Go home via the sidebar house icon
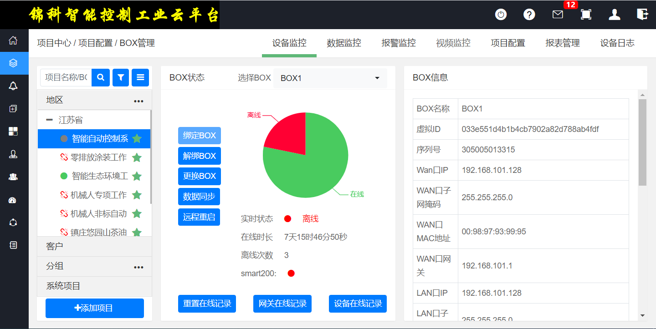The height and width of the screenshot is (329, 656). (x=13, y=40)
